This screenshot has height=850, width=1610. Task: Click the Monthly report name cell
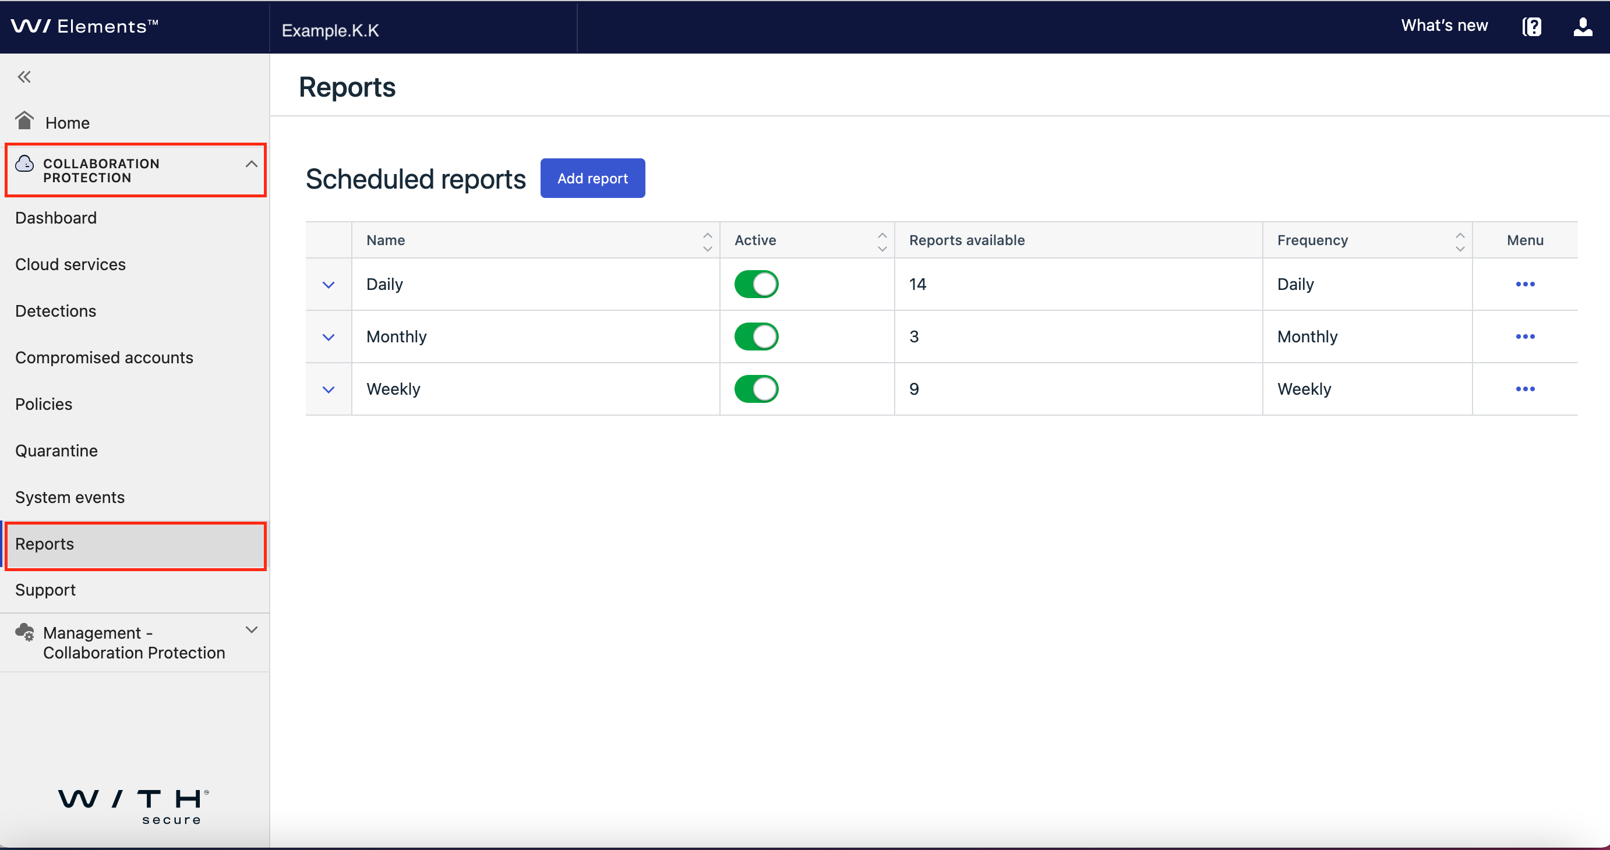click(535, 337)
